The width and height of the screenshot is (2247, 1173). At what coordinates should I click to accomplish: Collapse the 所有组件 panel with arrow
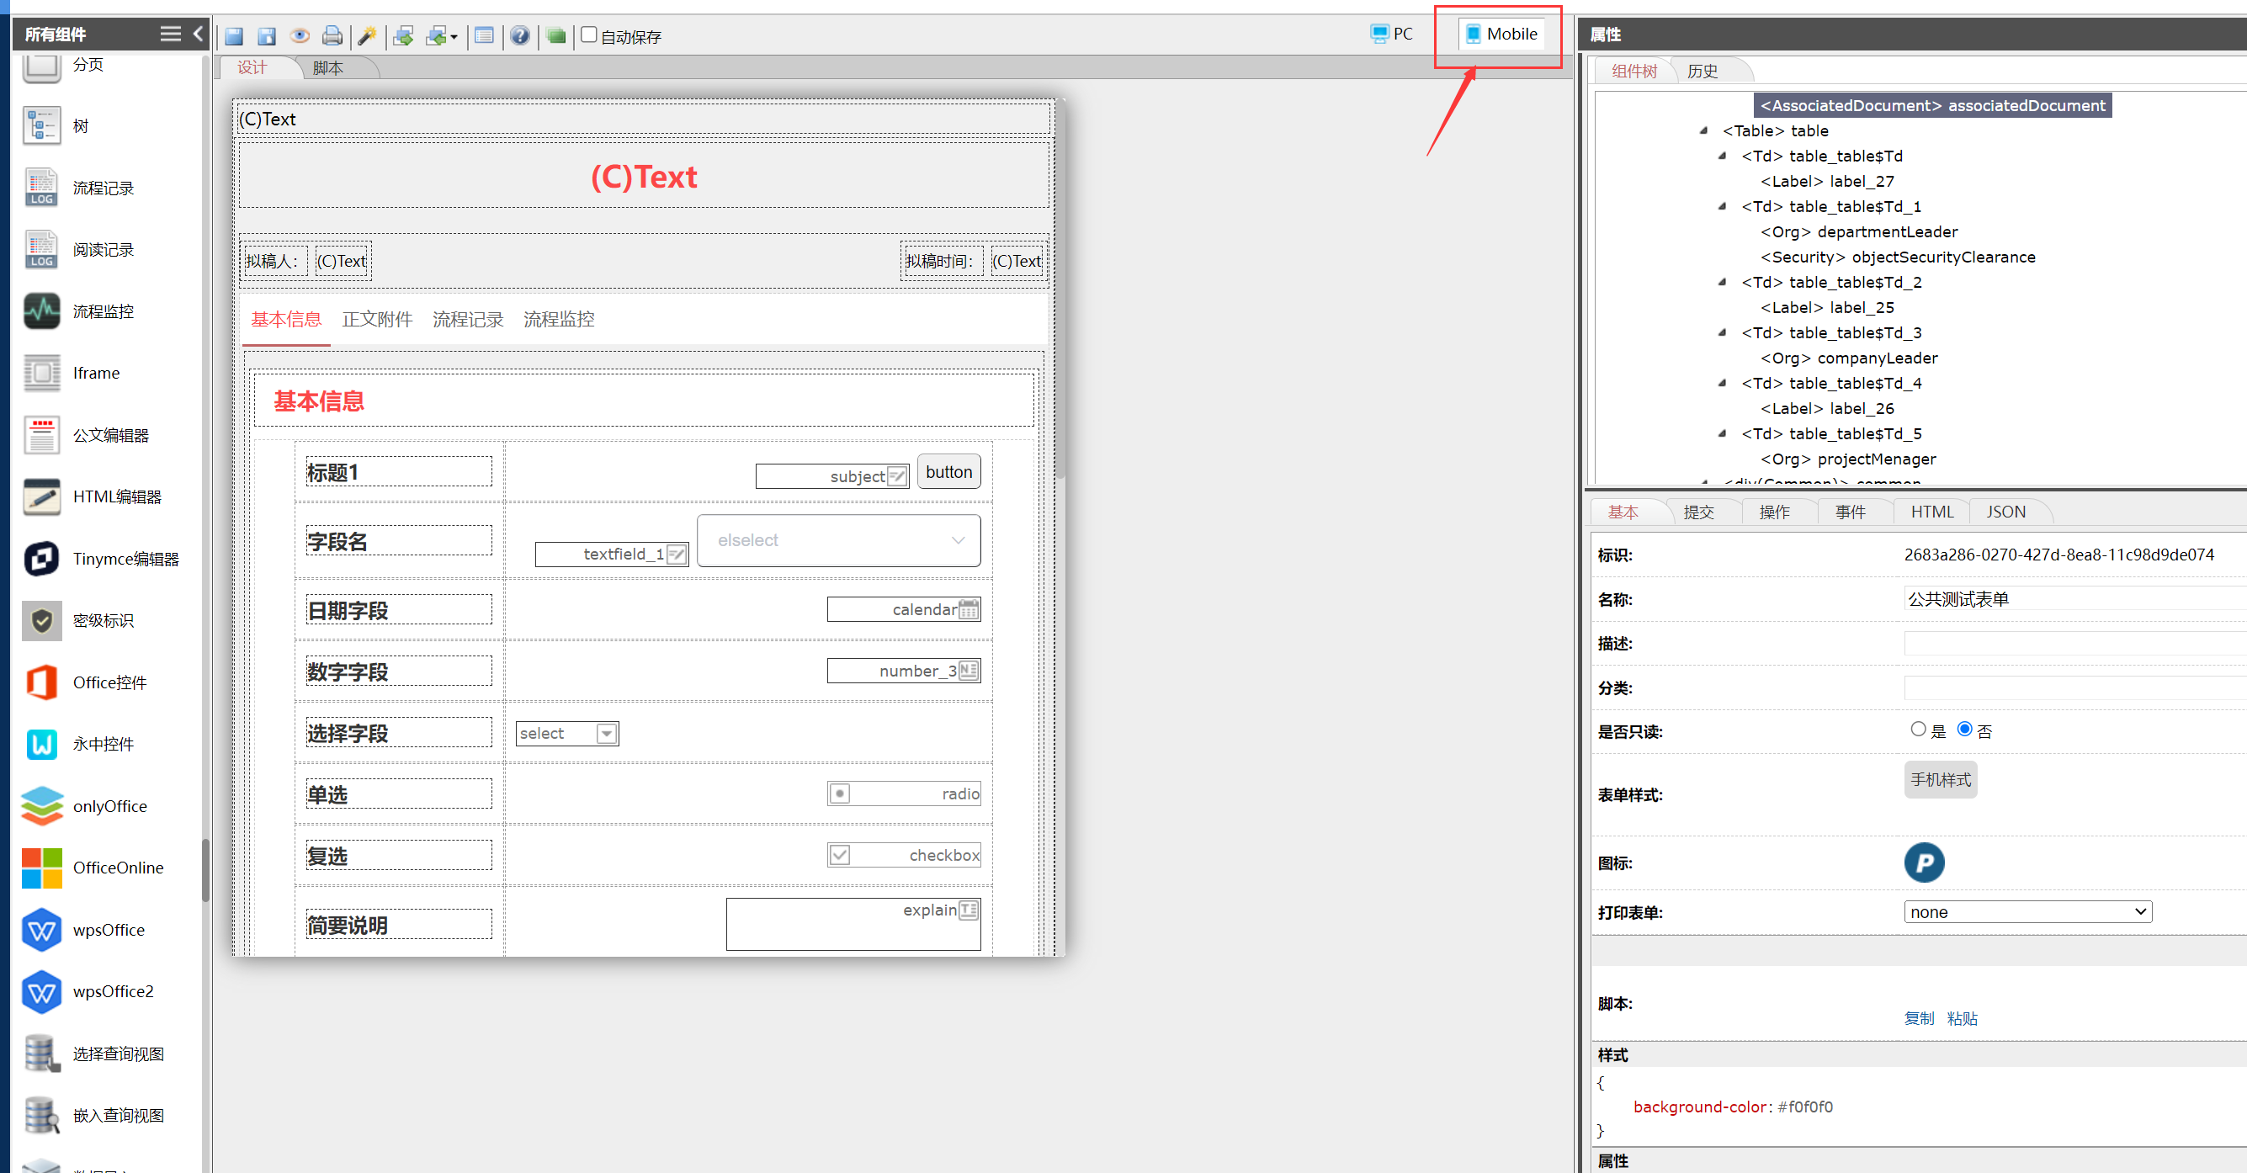click(198, 34)
